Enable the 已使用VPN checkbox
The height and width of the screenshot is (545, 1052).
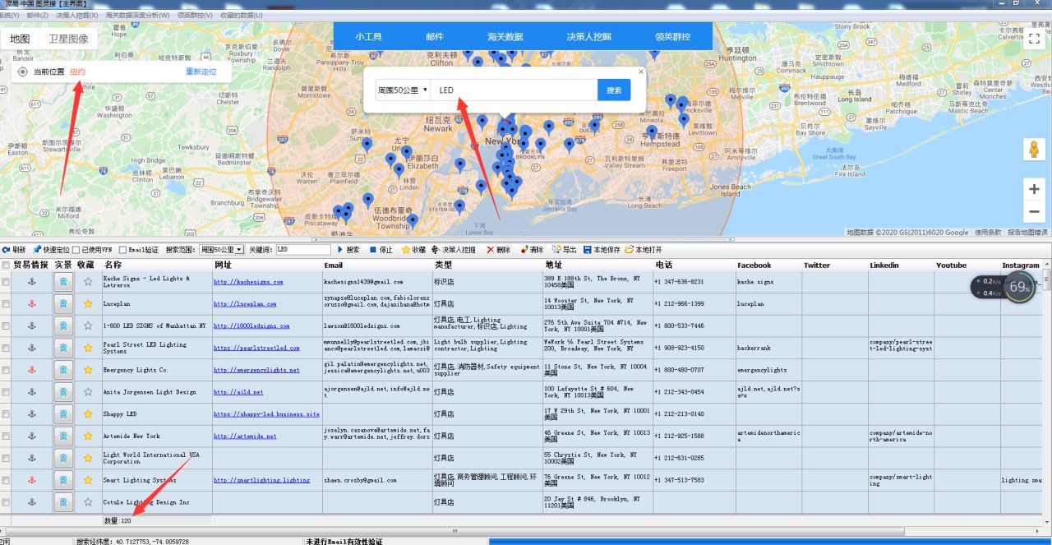point(76,250)
